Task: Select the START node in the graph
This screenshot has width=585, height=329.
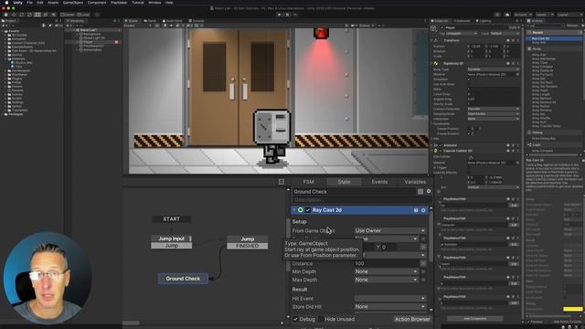Action: coord(172,219)
